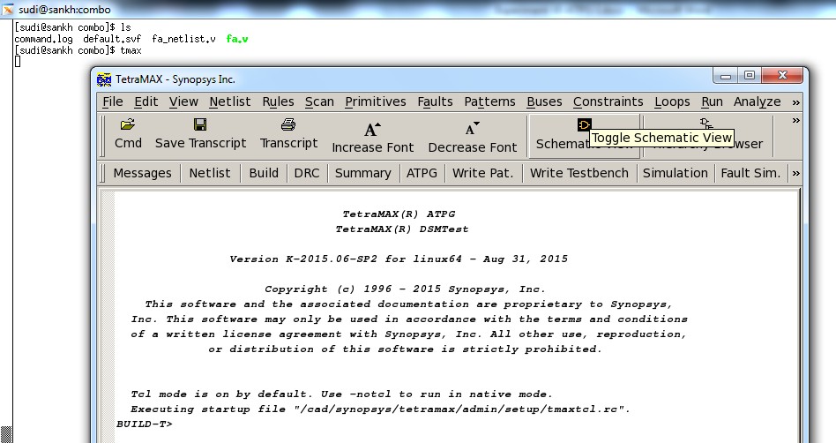Open the View menu

pos(183,101)
